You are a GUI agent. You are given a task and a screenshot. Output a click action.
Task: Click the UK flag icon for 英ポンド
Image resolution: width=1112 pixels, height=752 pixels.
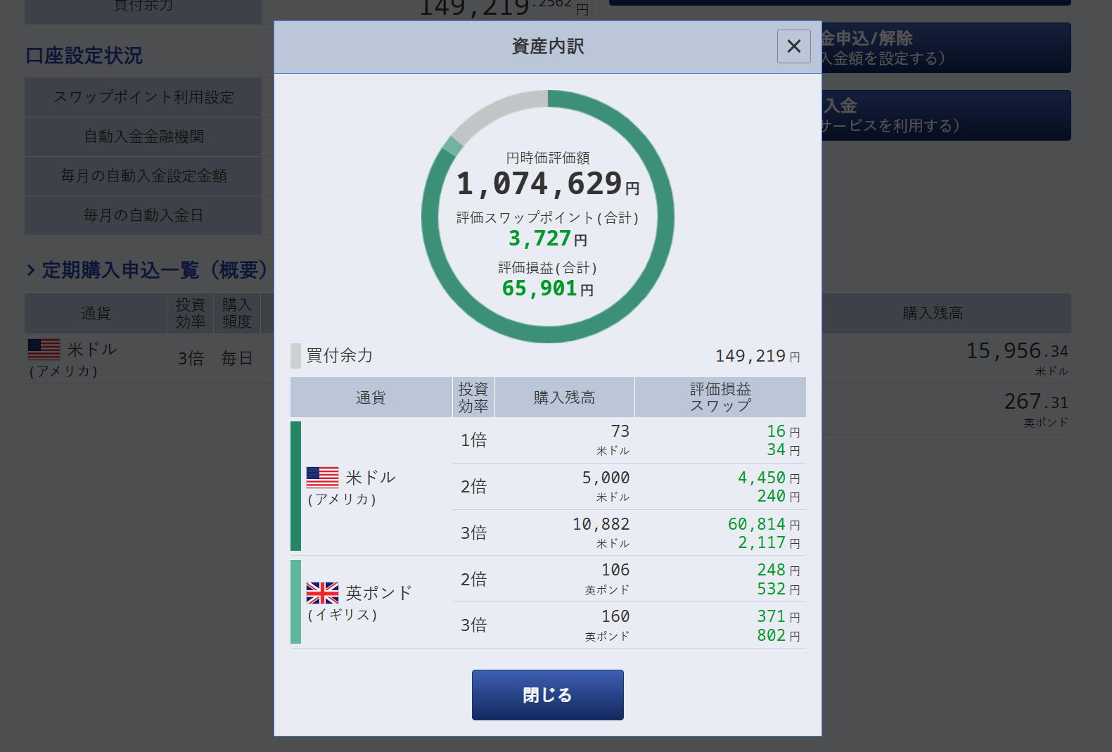[x=322, y=593]
